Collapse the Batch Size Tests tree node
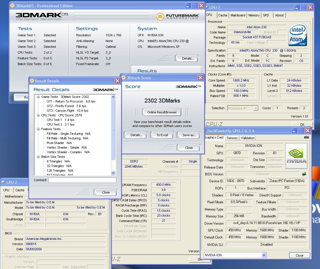320x269 pixels. coord(38,157)
